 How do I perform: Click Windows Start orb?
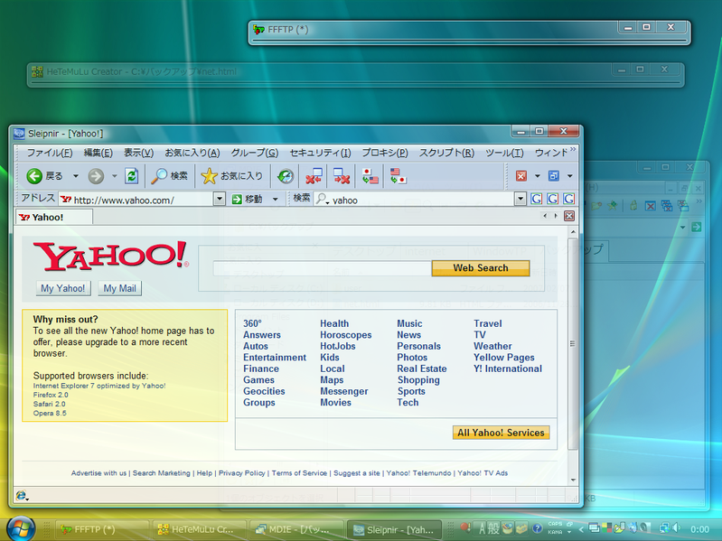coord(21,528)
